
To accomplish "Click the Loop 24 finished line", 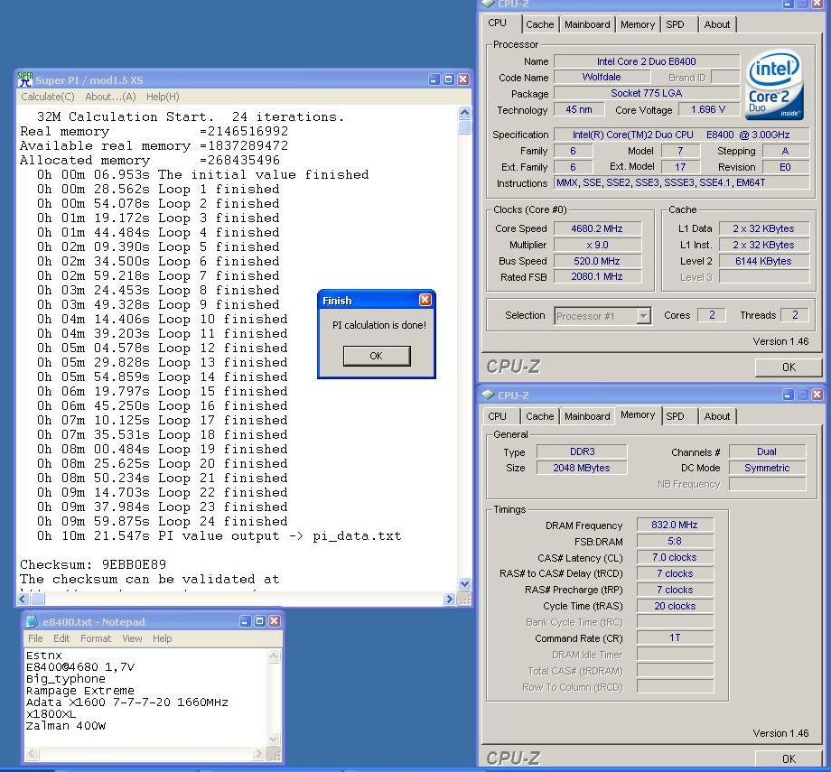I will tap(163, 521).
